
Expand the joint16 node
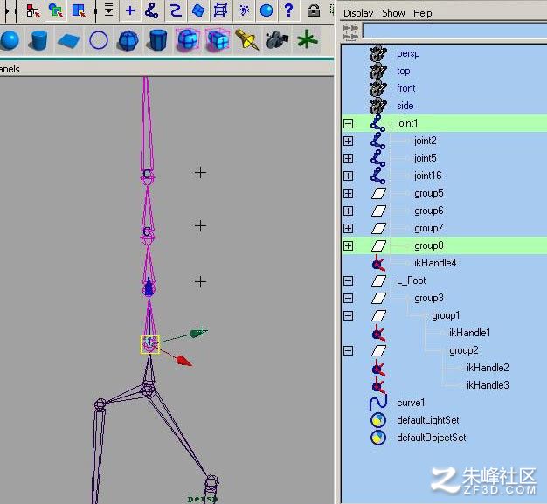(348, 176)
